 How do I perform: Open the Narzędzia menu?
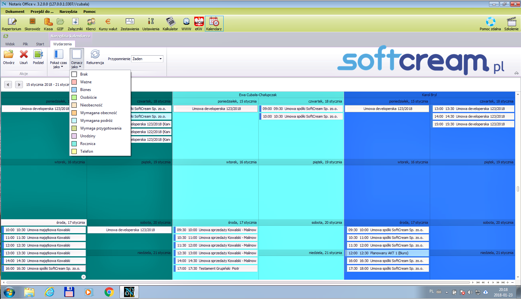[x=68, y=12]
